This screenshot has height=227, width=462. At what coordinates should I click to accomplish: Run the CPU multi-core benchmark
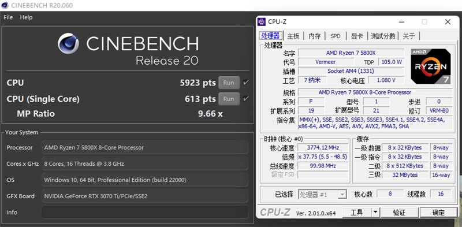pos(229,83)
